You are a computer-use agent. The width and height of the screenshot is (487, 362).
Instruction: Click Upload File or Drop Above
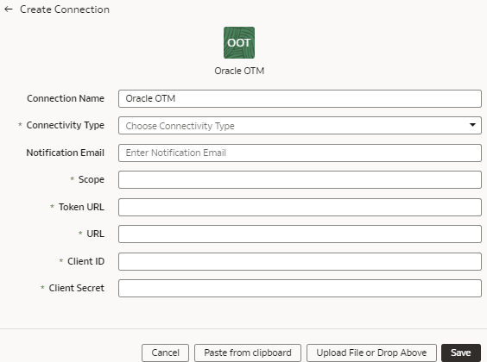371,353
